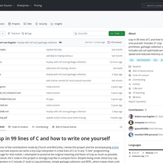Click the Security shield icon
The image size is (163, 163).
(37, 24)
